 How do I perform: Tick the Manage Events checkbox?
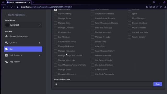(56, 70)
